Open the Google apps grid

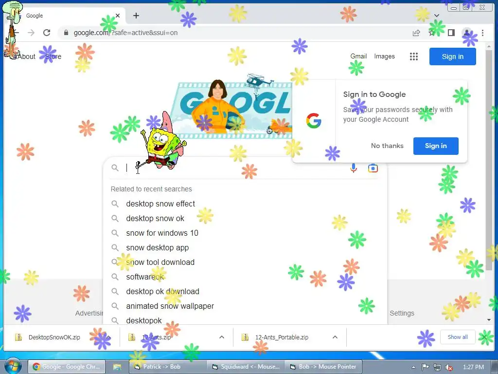point(413,56)
